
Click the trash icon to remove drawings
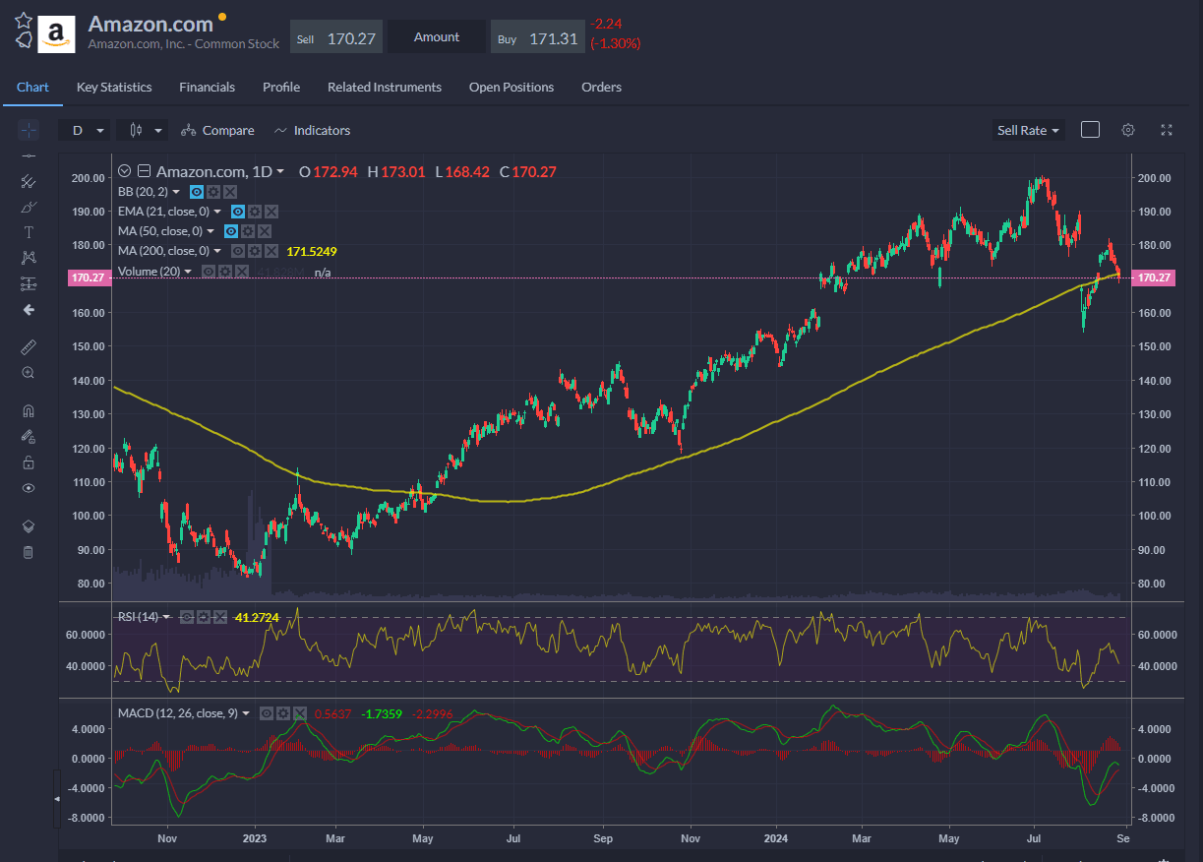pyautogui.click(x=28, y=552)
